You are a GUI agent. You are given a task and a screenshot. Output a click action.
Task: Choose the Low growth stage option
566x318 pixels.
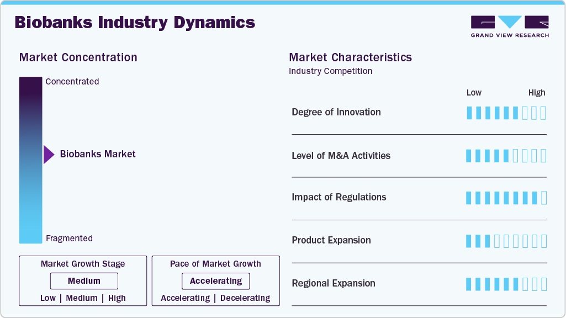tap(48, 298)
